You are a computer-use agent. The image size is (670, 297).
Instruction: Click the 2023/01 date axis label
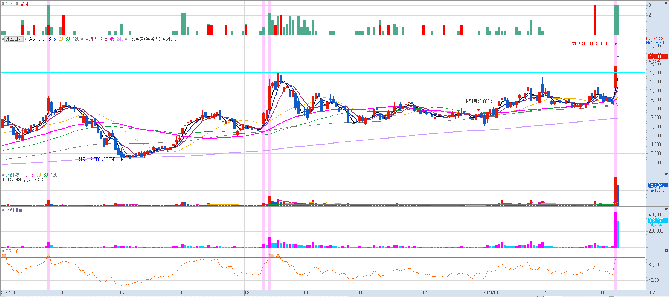(x=490, y=293)
